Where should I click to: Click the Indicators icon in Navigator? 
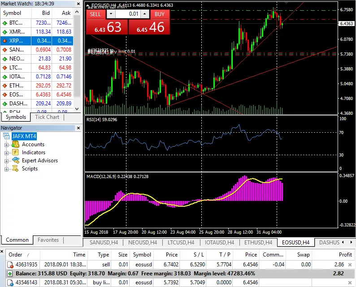[x=15, y=152]
